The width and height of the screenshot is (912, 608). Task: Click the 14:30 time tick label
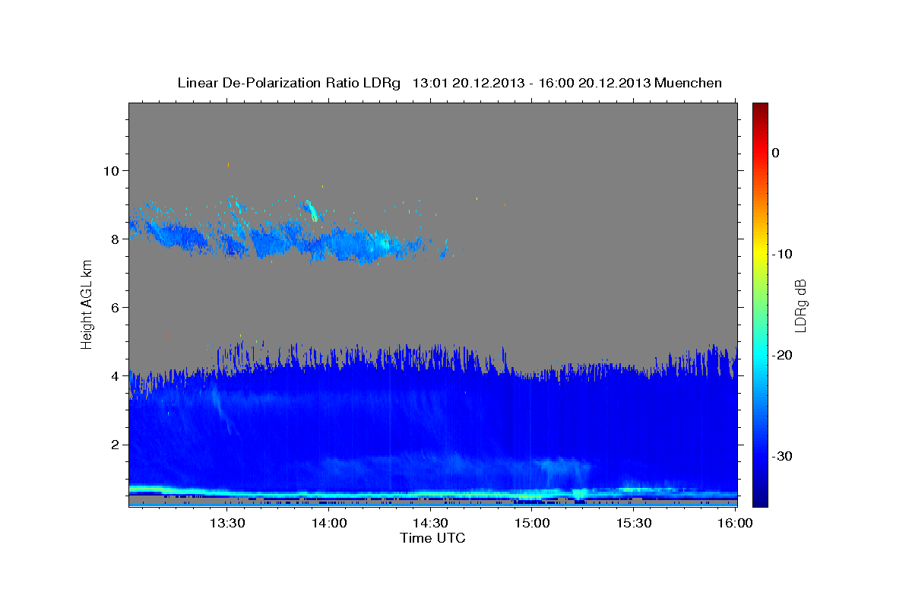tap(430, 524)
